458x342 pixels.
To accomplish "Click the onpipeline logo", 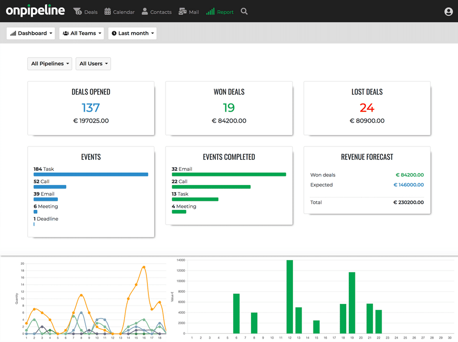I will tap(35, 11).
